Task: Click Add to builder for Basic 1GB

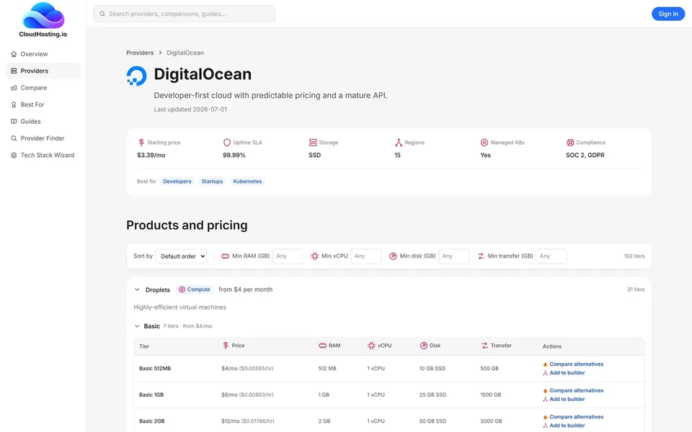Action: click(x=564, y=400)
